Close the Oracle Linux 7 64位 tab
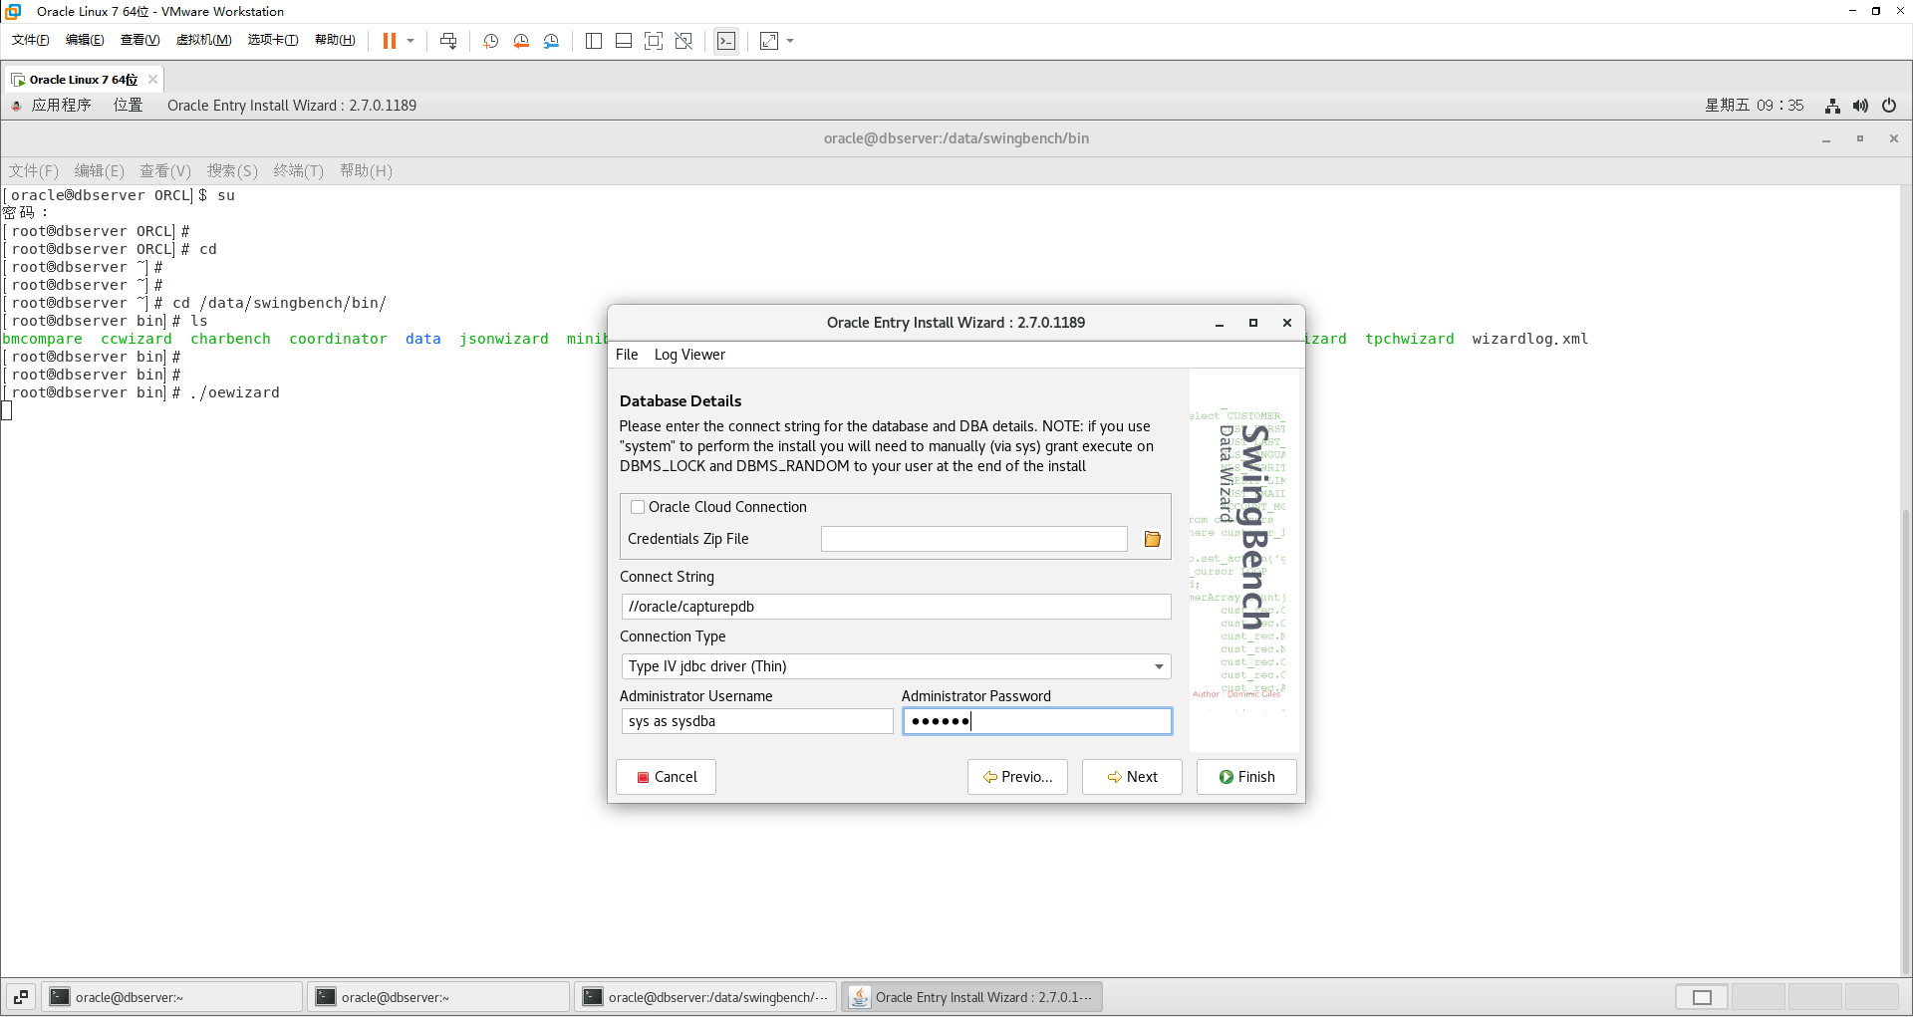Viewport: 1913px width, 1017px height. click(x=152, y=80)
